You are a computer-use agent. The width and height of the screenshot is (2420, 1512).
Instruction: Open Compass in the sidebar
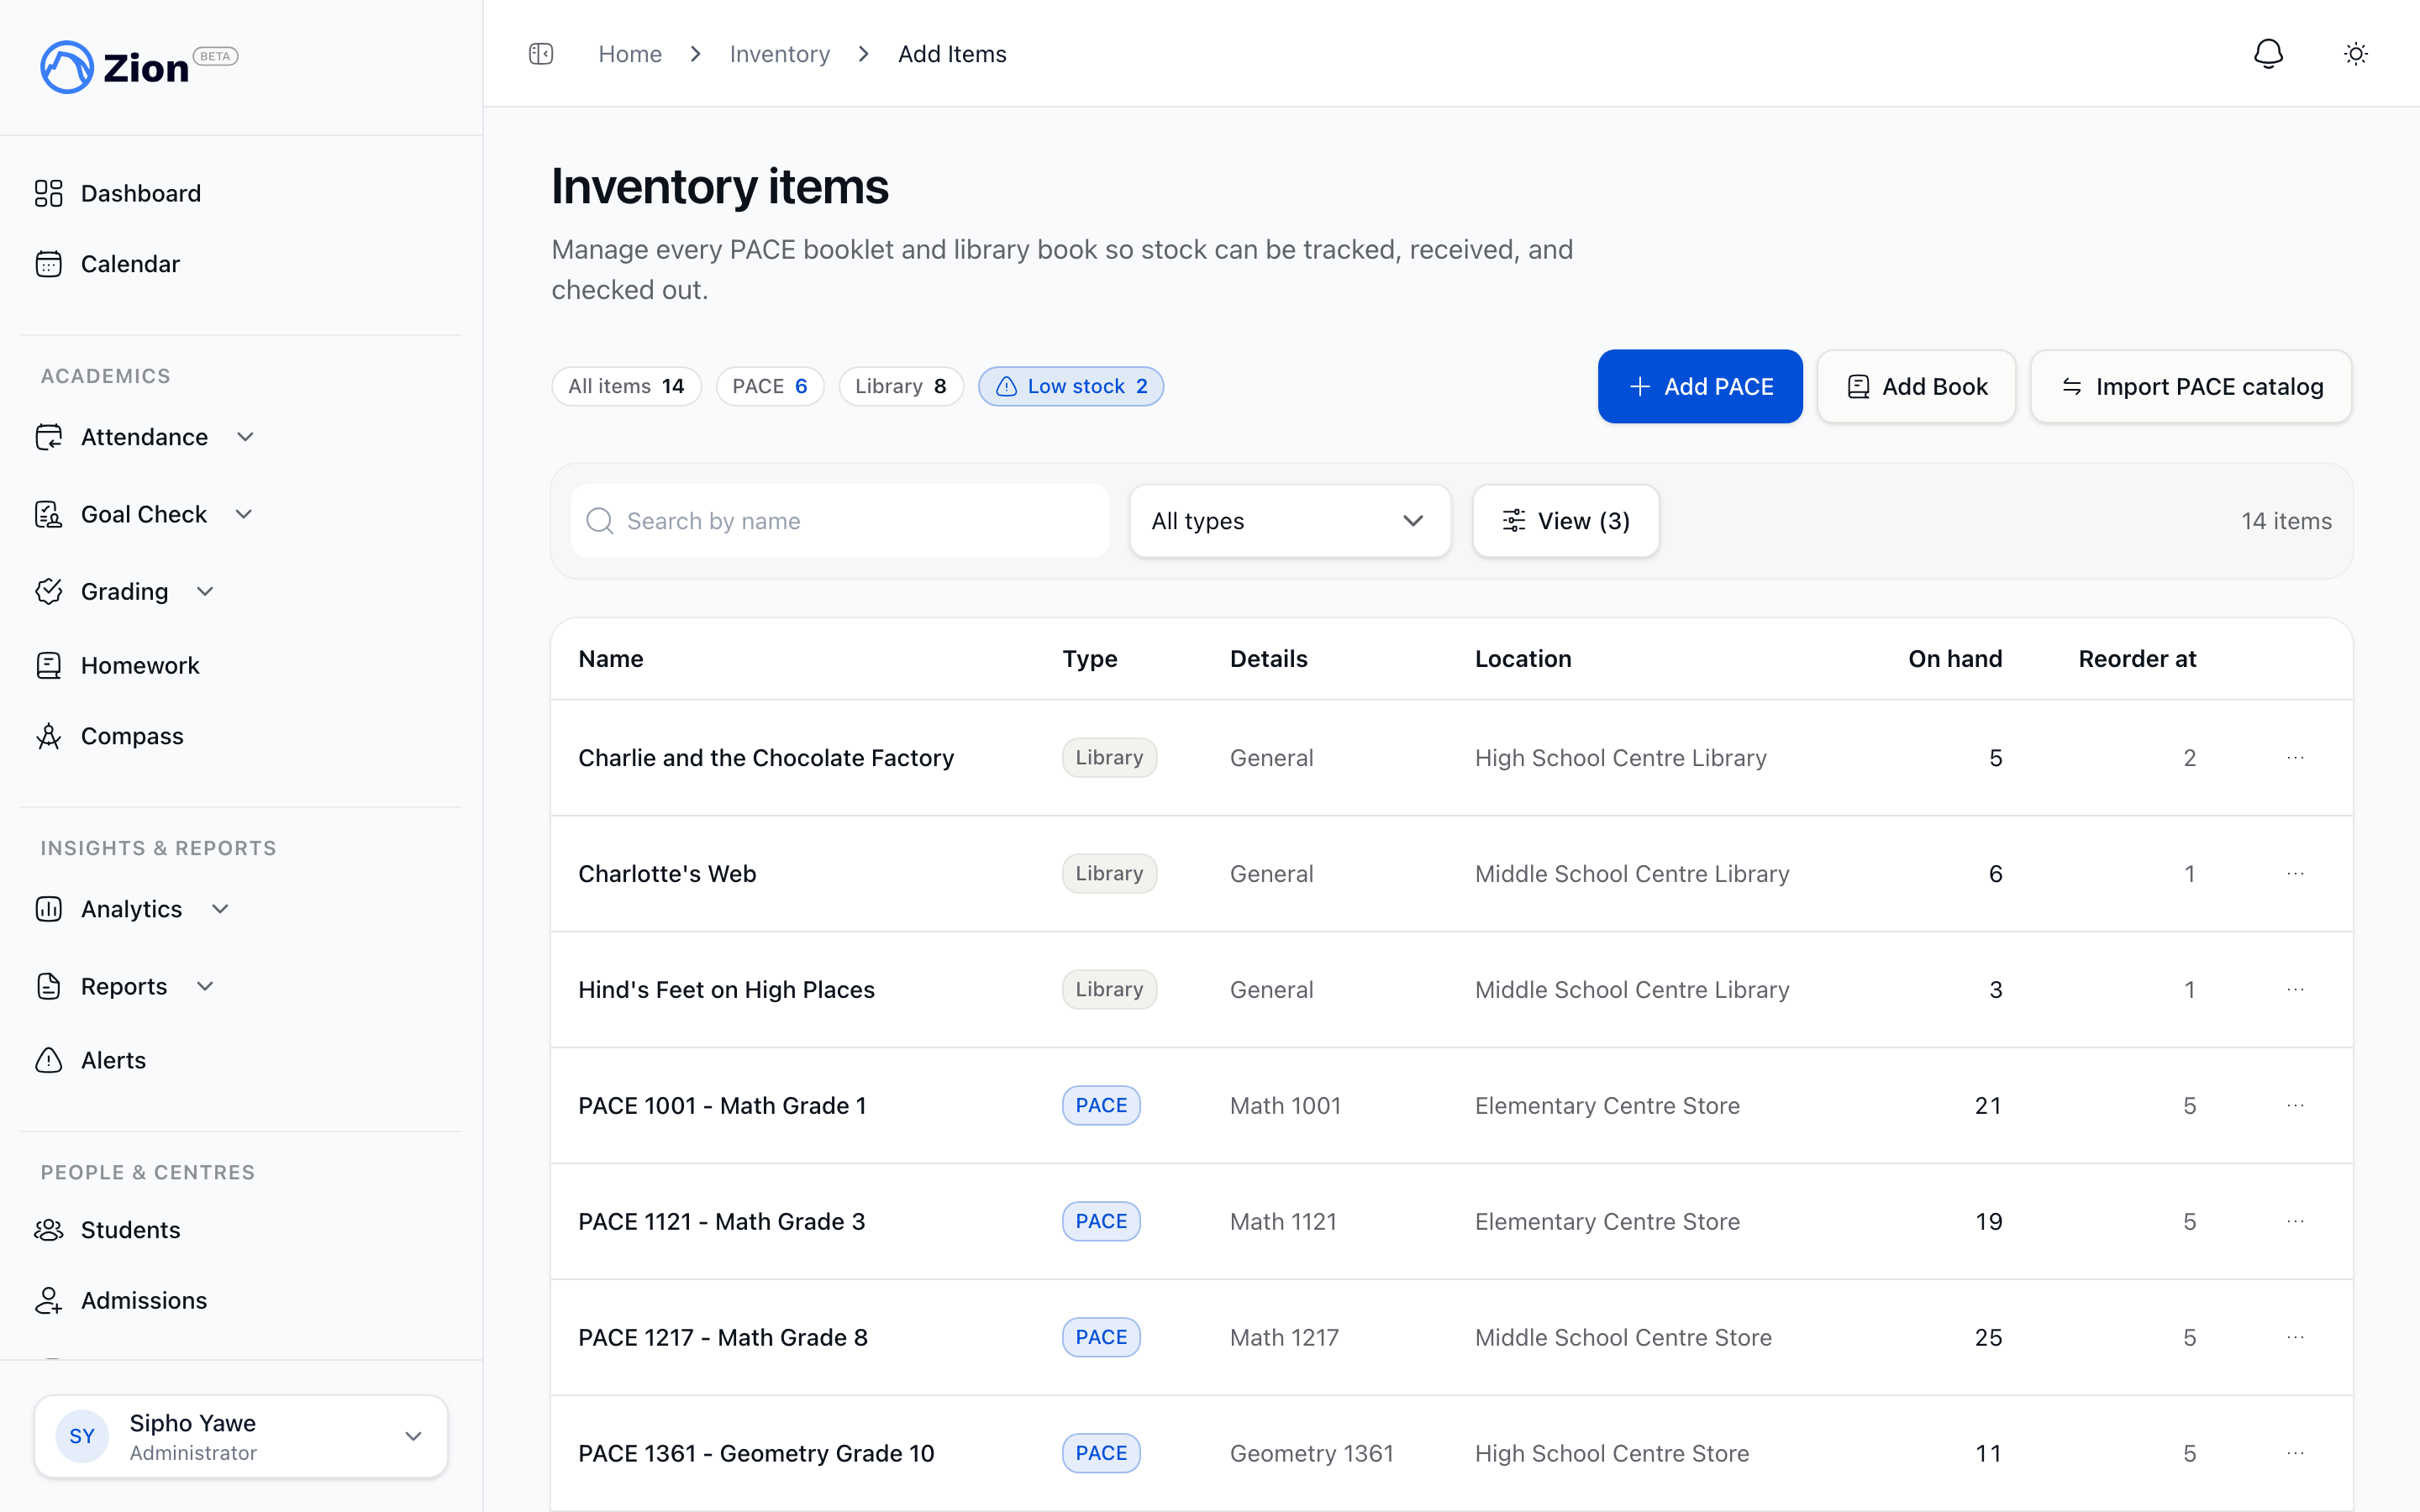[110, 736]
